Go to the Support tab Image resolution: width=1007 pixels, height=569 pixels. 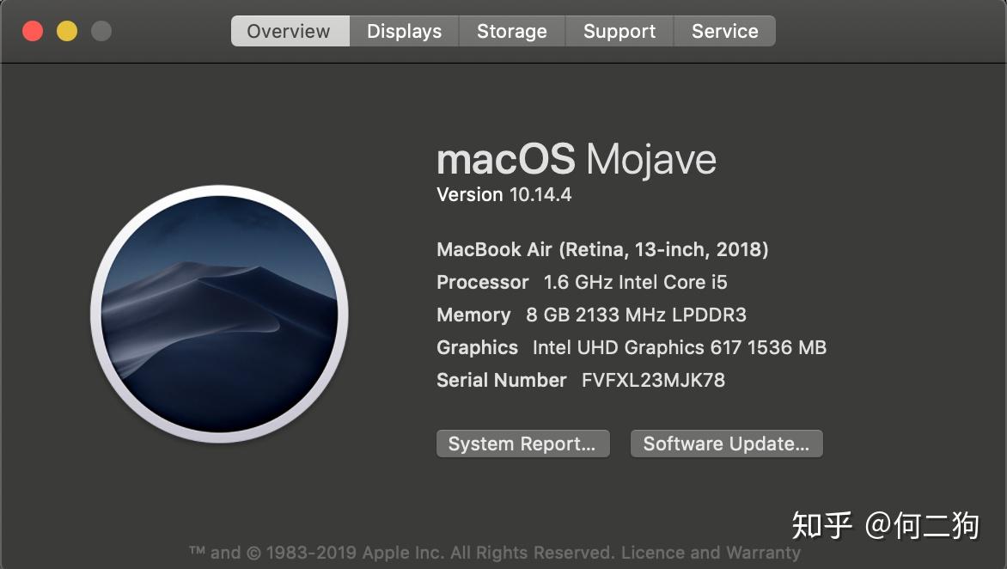point(619,31)
